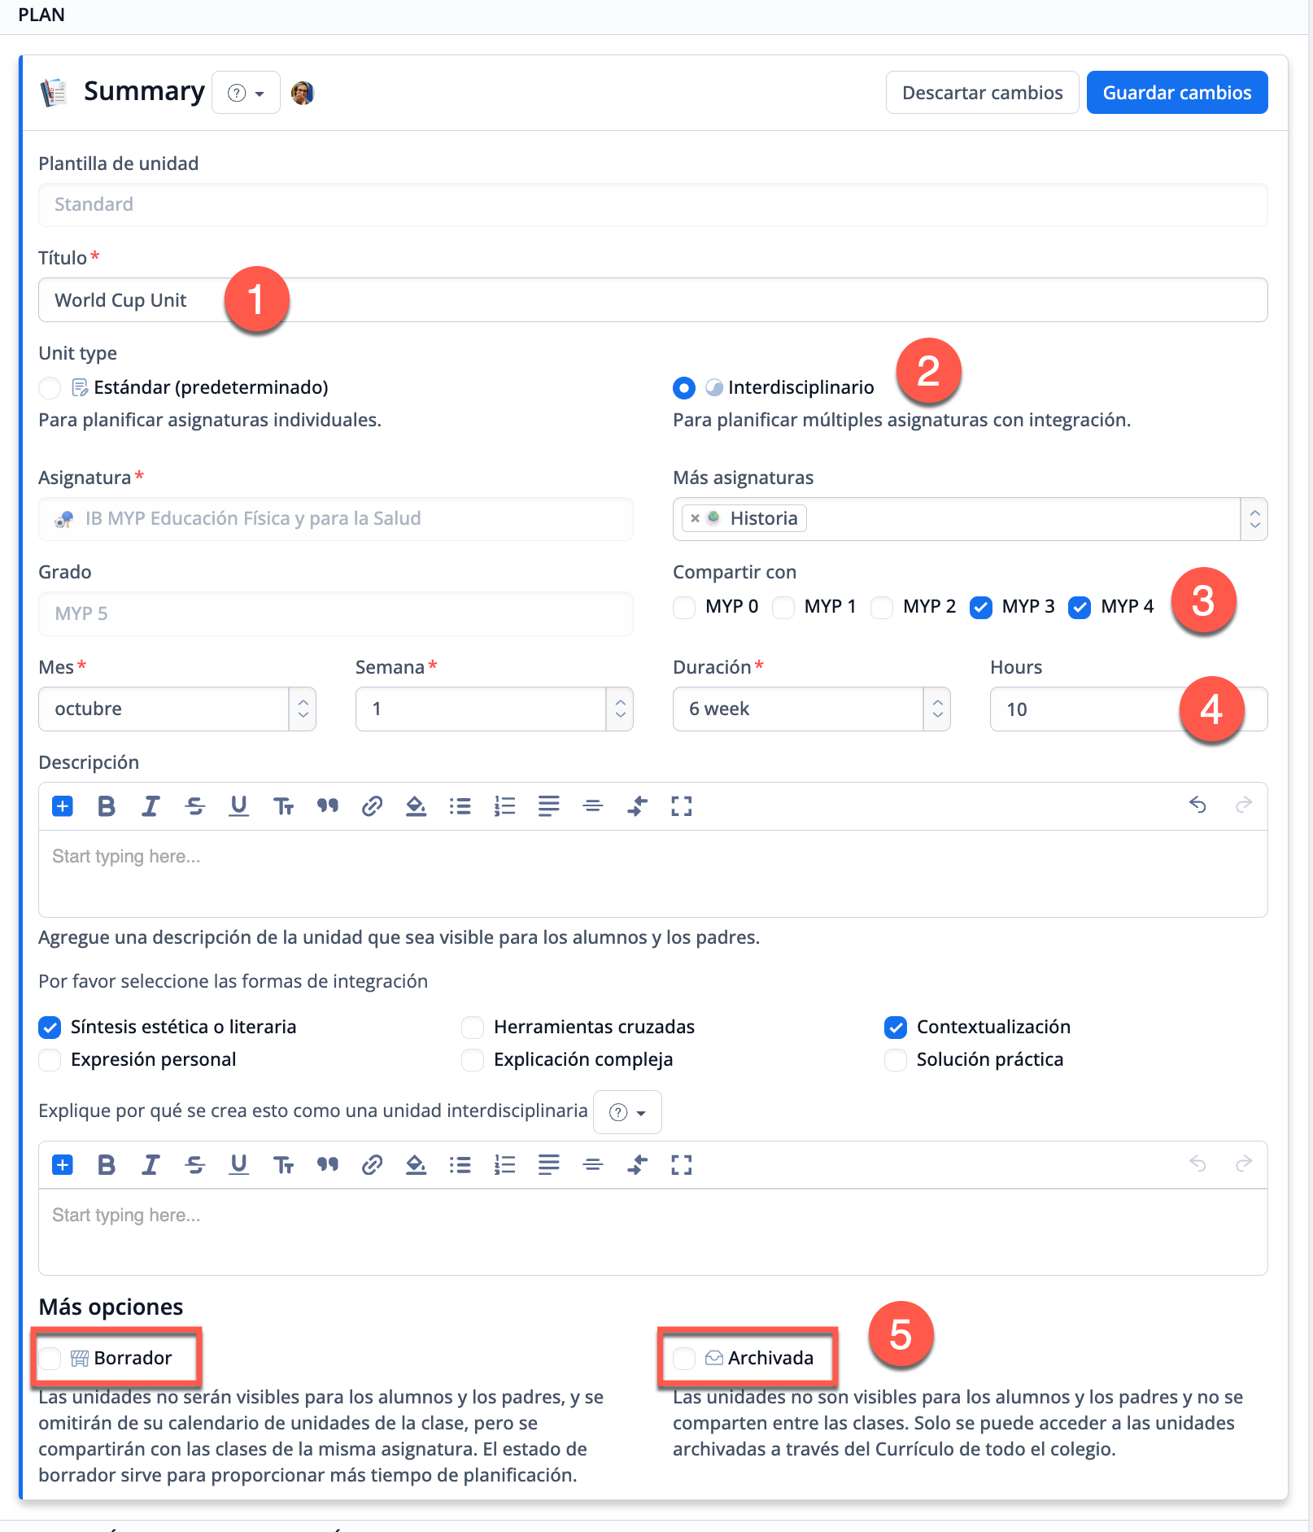Select Estándar (predeterminado) unit type
This screenshot has width=1313, height=1532.
coord(50,388)
